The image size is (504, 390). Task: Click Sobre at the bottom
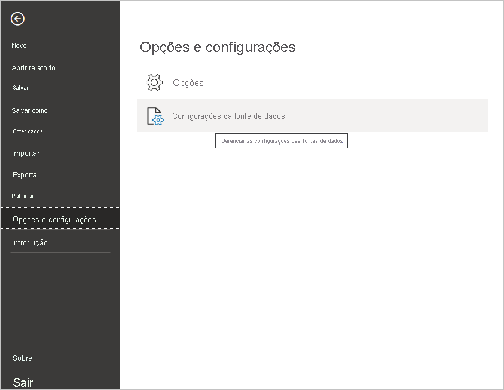tap(22, 358)
